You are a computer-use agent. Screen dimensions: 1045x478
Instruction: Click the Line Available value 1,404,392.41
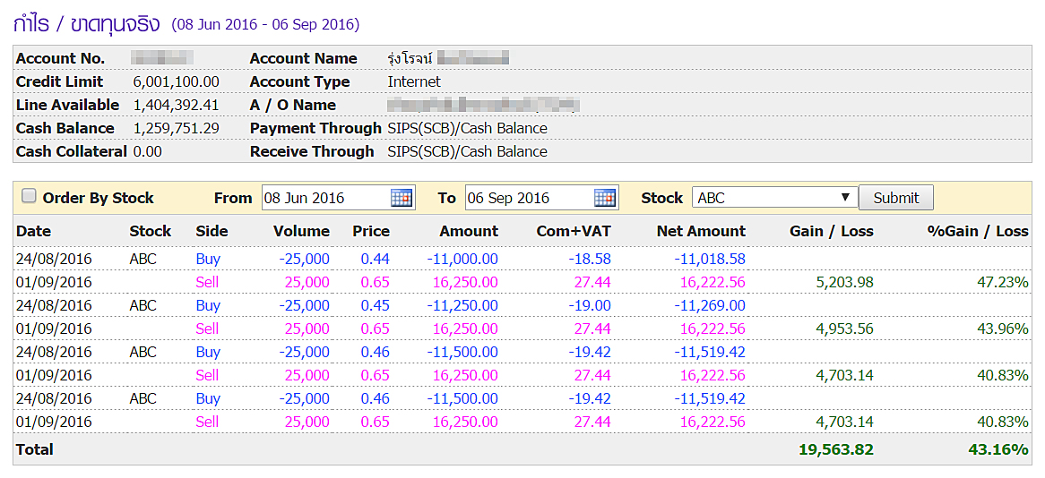click(x=176, y=105)
